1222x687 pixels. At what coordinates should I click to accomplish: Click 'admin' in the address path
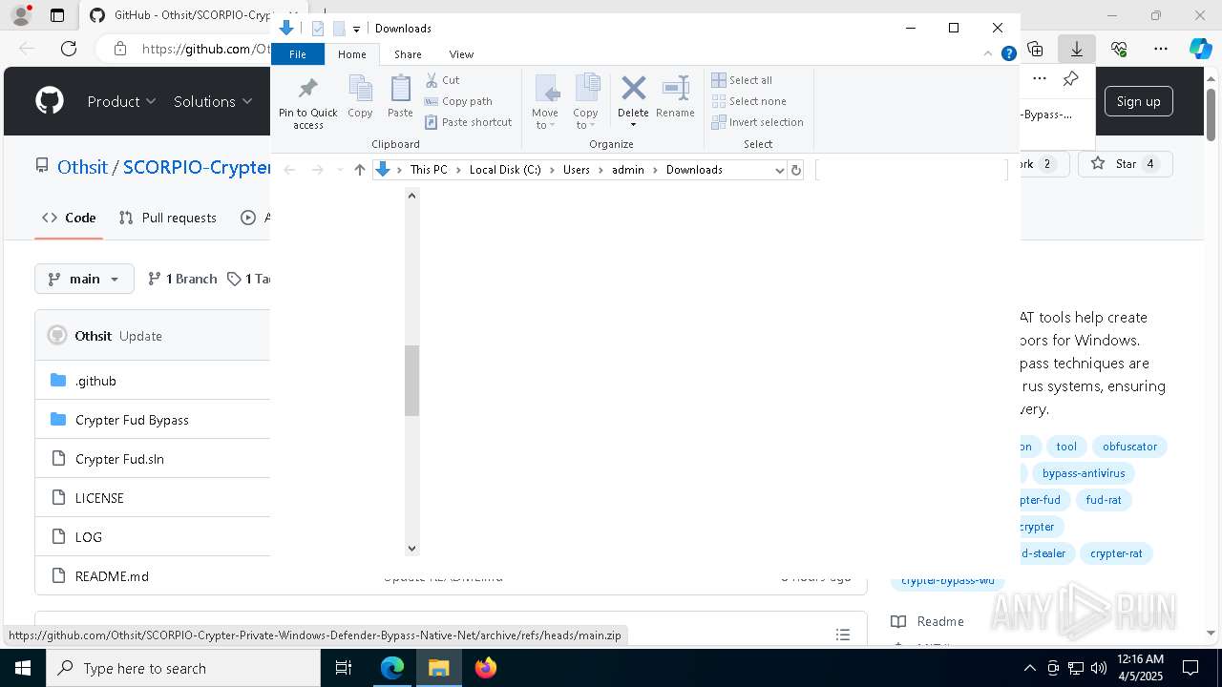(x=628, y=170)
